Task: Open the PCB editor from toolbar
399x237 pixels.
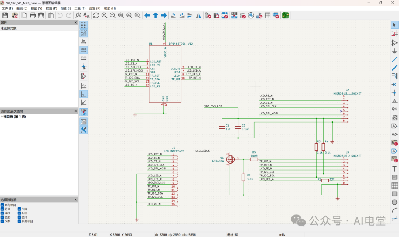Action: 285,16
